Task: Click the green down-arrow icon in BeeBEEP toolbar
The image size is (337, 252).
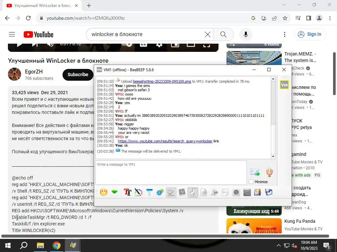Action: [x=115, y=192]
